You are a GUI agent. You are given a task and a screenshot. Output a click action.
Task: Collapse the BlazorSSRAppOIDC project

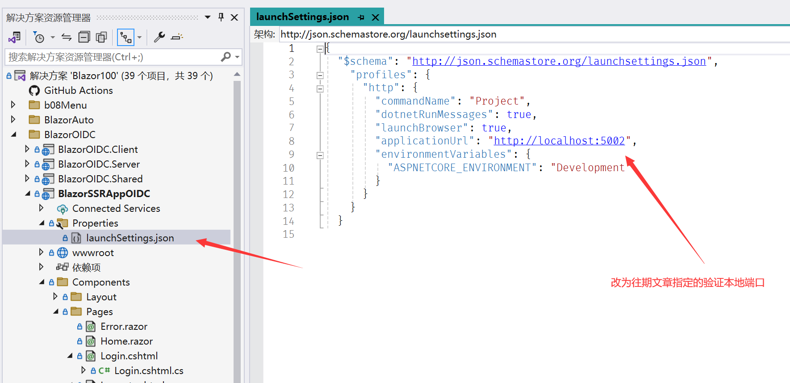click(x=28, y=193)
